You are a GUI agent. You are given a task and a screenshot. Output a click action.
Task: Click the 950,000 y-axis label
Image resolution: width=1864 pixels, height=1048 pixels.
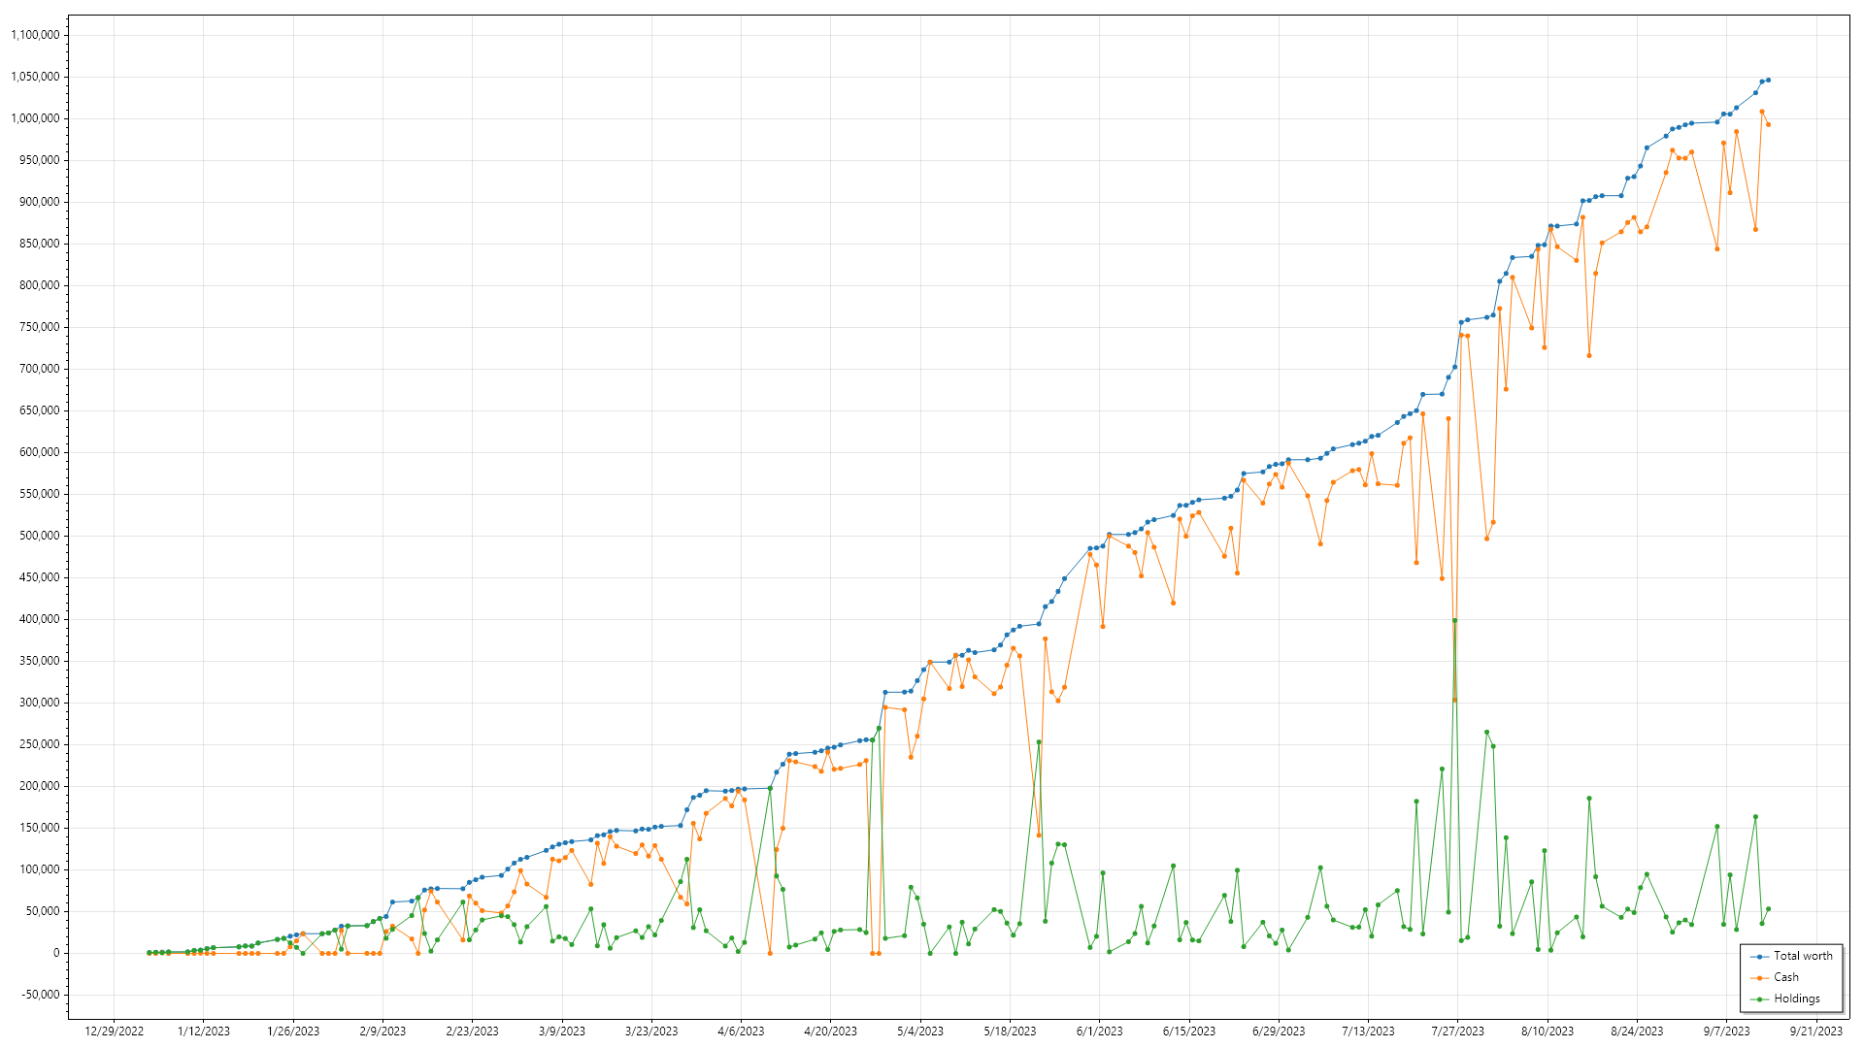click(x=40, y=160)
